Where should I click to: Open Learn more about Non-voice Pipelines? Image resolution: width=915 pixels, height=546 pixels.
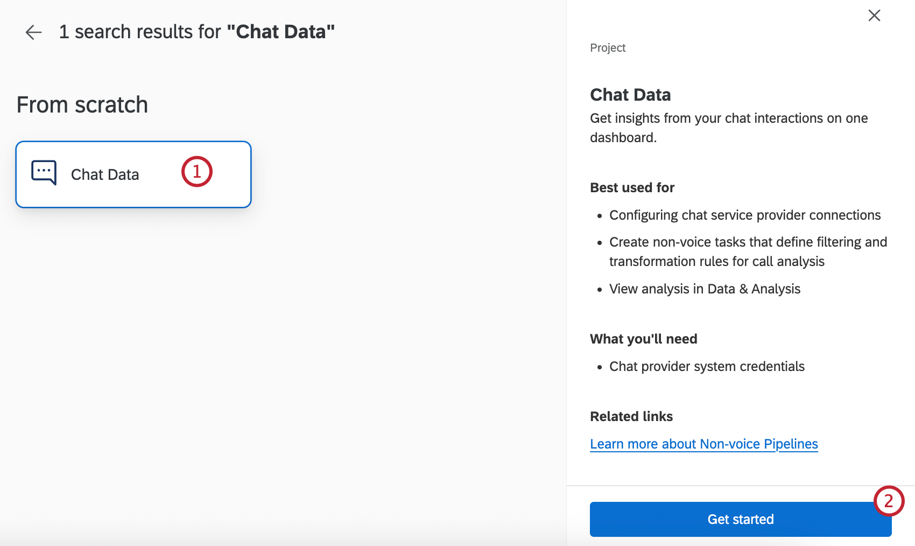(703, 444)
